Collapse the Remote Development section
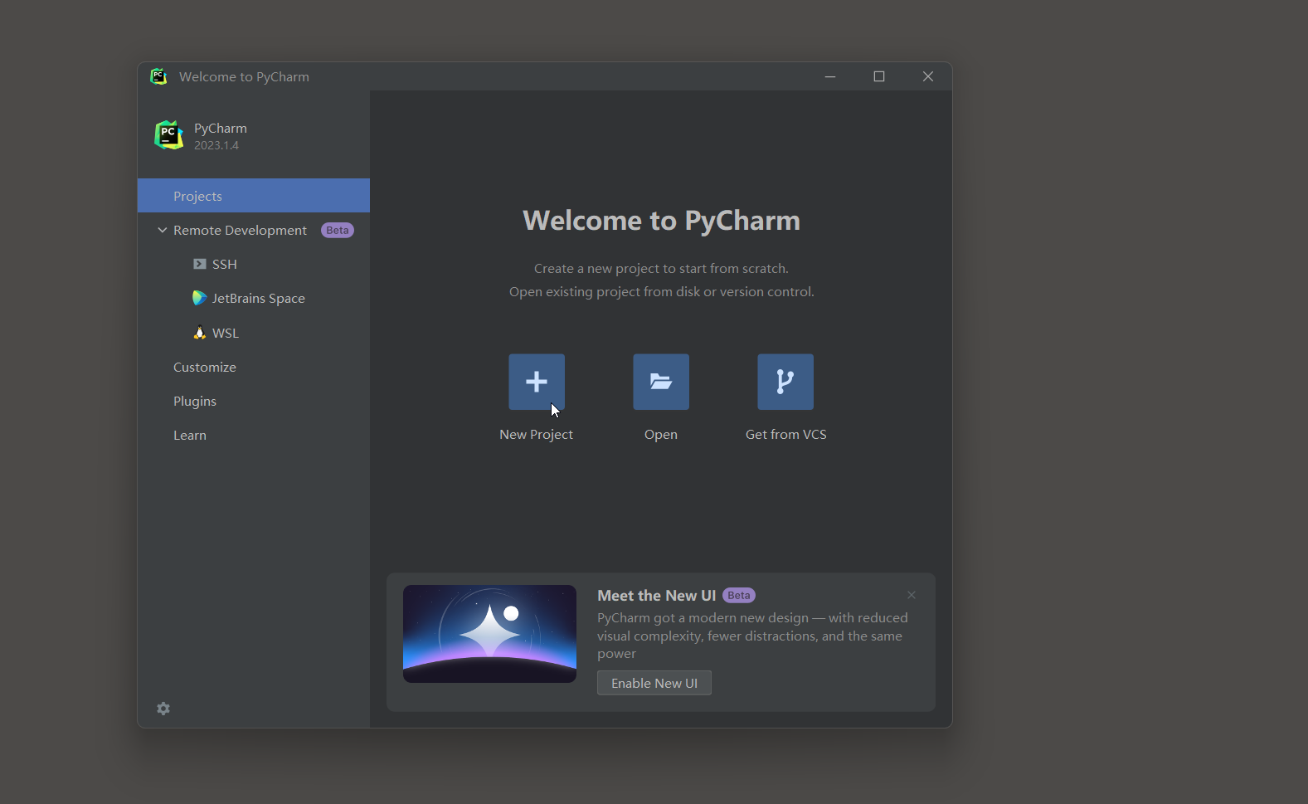1308x804 pixels. click(163, 230)
